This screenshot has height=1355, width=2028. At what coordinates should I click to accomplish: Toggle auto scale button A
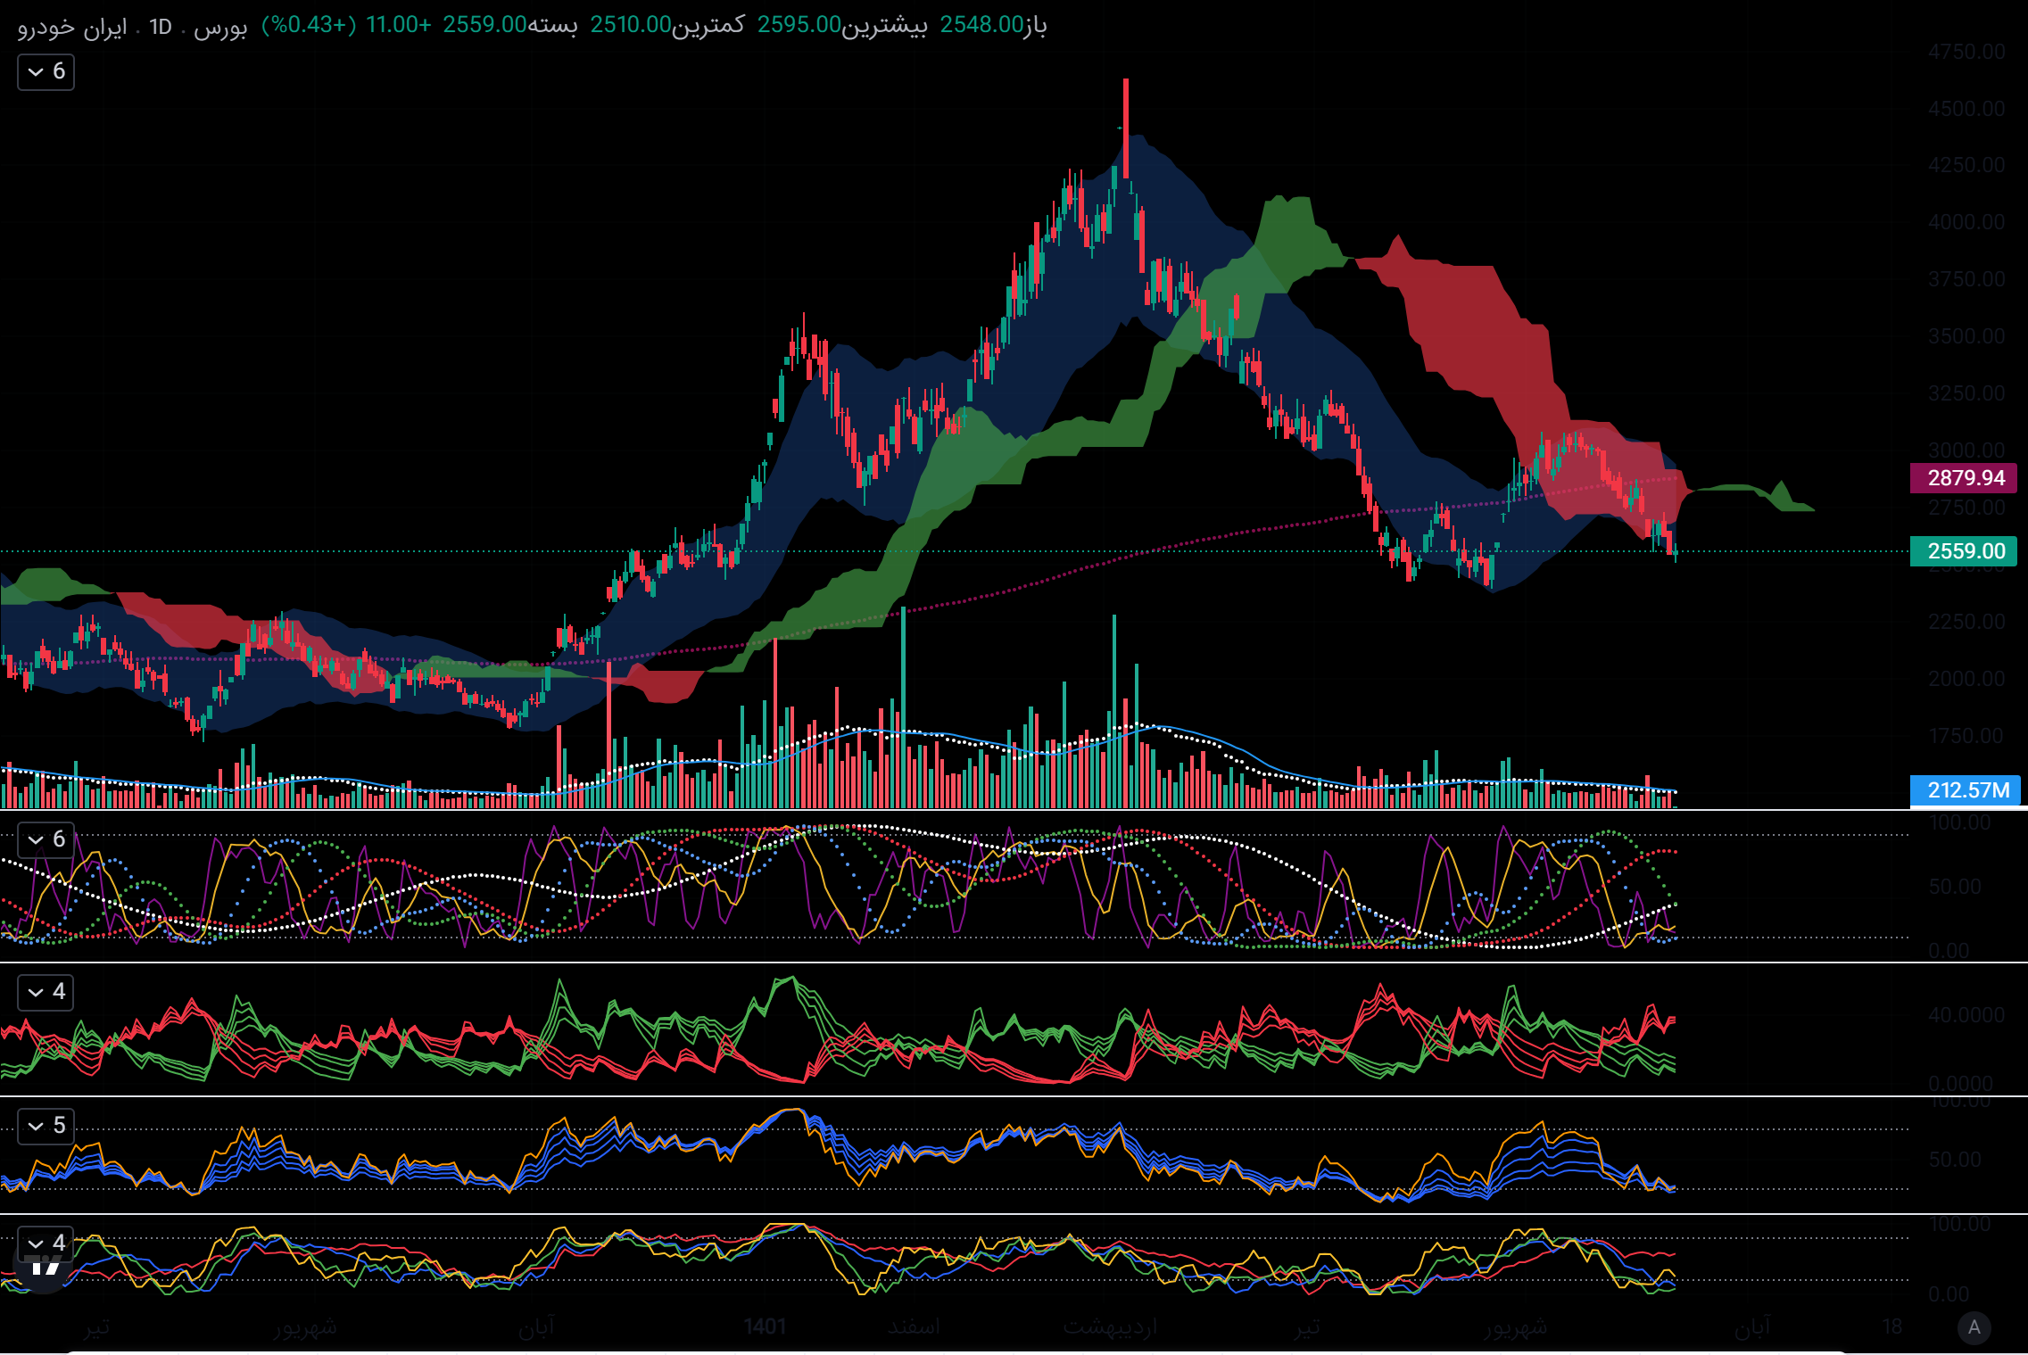[1974, 1327]
